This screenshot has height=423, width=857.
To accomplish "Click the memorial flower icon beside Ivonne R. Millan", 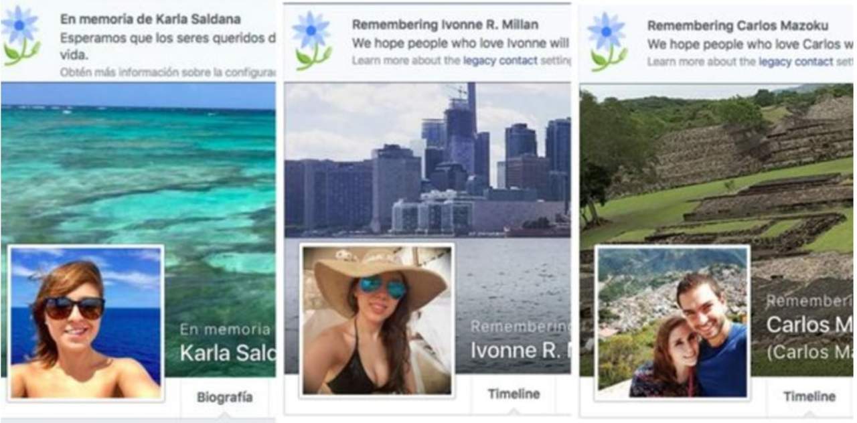I will 313,40.
